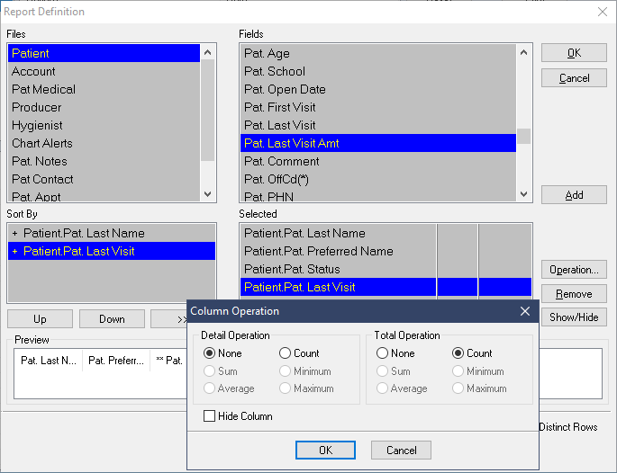Close the Column Operation dialog
This screenshot has height=473, width=617.
tap(525, 311)
